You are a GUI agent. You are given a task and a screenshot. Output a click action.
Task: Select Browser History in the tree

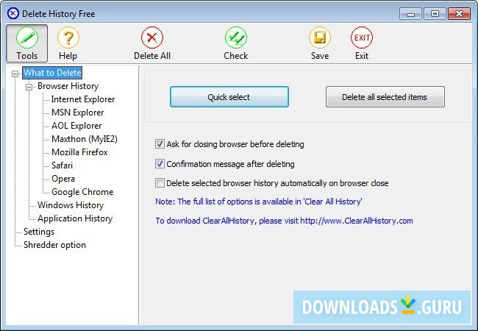tap(68, 86)
